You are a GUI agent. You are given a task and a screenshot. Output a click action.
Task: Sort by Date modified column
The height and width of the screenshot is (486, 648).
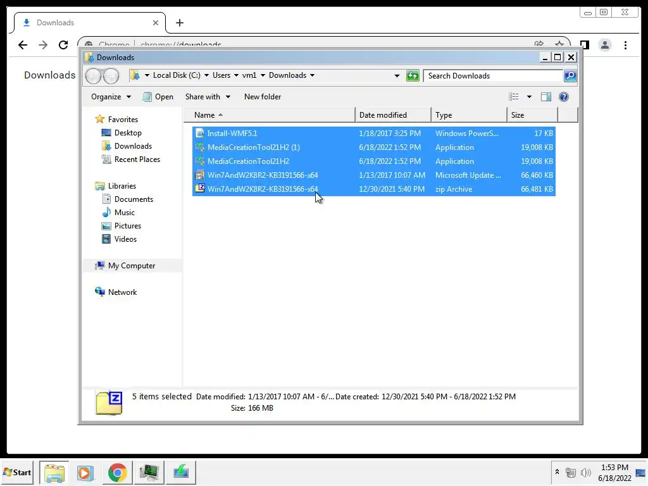(x=392, y=115)
